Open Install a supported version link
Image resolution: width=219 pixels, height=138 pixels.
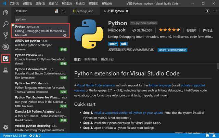tap(128, 113)
